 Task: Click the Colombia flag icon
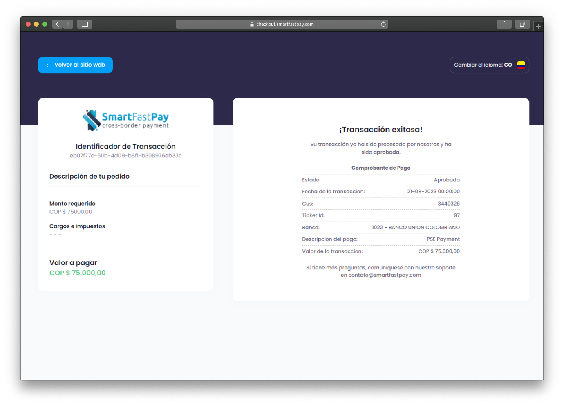[521, 65]
